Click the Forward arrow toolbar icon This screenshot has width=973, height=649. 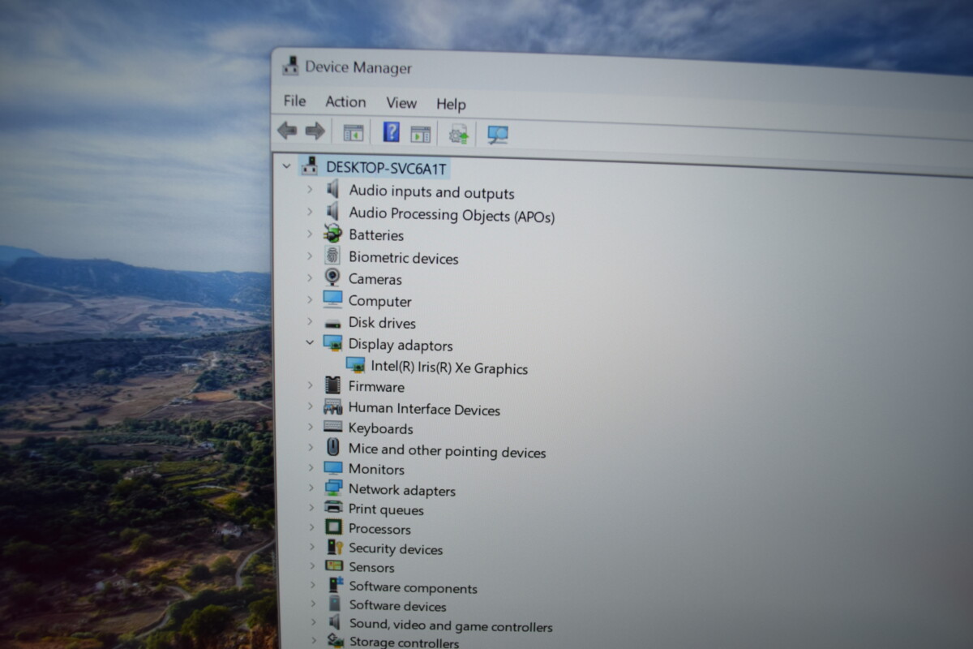[x=315, y=131]
